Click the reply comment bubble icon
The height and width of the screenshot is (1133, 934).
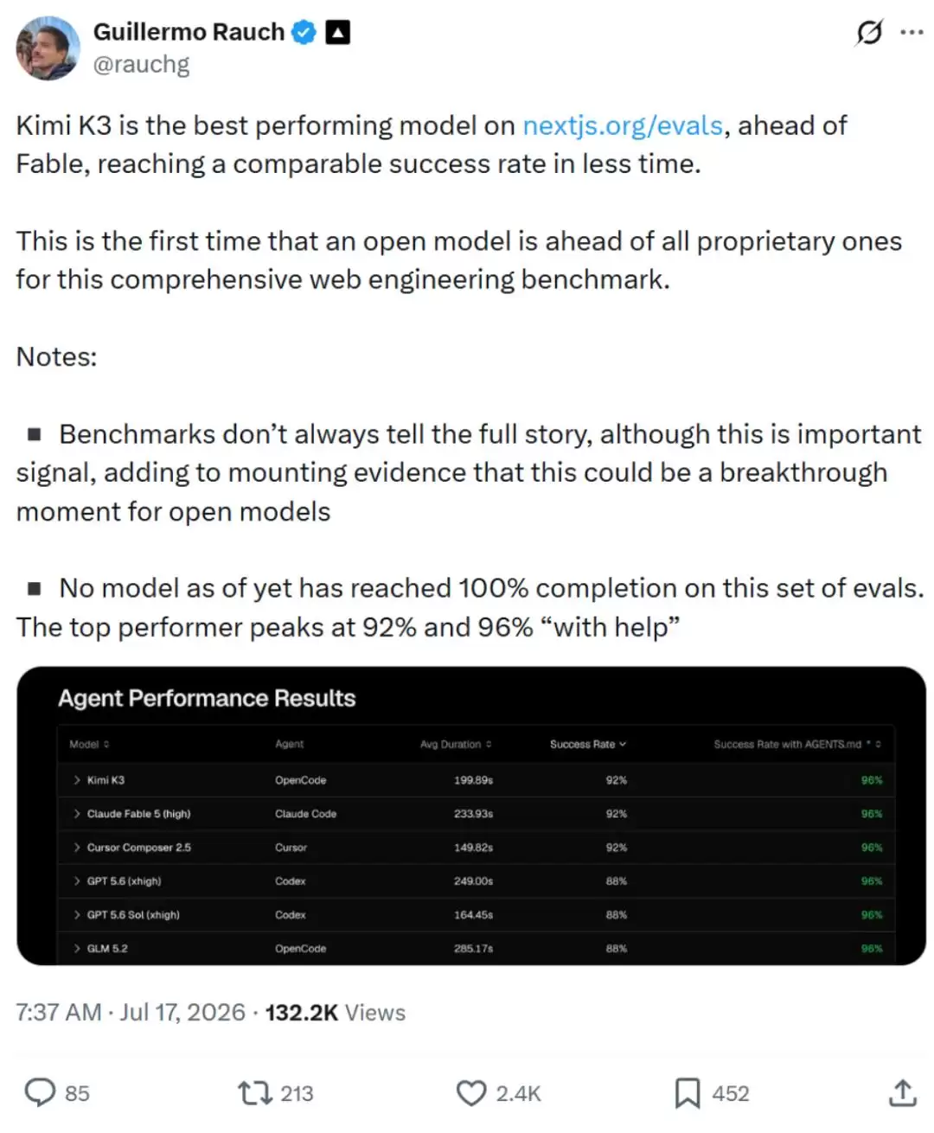click(x=40, y=1092)
